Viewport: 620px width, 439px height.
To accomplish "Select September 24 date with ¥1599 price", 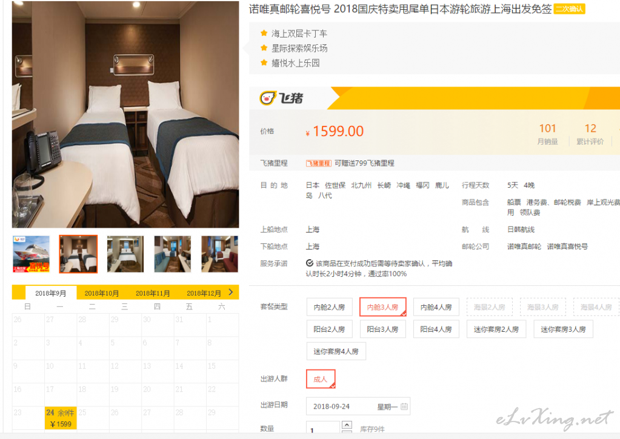I will click(x=61, y=418).
